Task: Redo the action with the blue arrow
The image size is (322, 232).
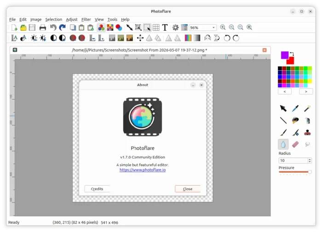Action: pyautogui.click(x=62, y=28)
